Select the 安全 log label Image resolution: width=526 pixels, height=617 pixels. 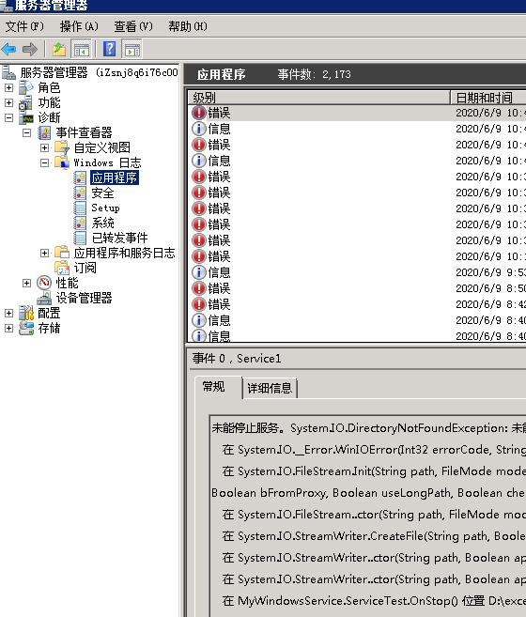tap(102, 193)
